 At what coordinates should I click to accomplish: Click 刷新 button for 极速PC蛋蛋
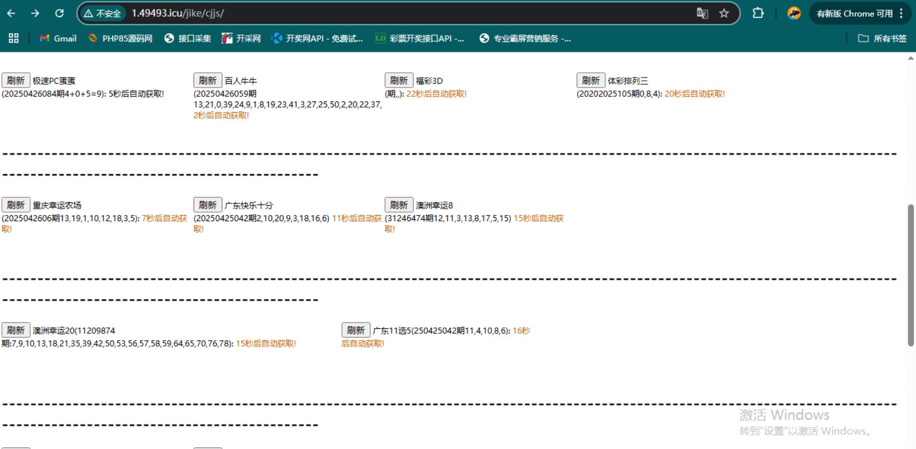click(16, 80)
